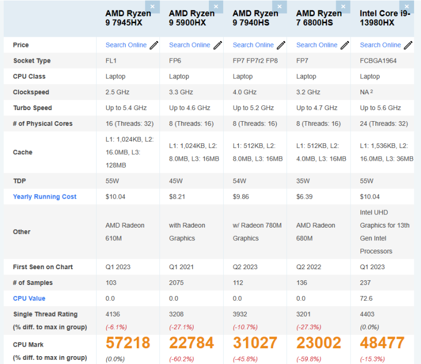
Task: Click the -60.2% CPU Mark difference
Action: [182, 359]
